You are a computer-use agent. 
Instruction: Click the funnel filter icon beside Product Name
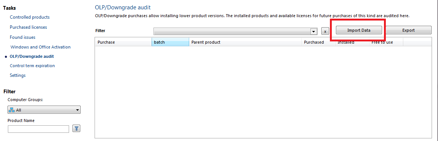pyautogui.click(x=76, y=128)
